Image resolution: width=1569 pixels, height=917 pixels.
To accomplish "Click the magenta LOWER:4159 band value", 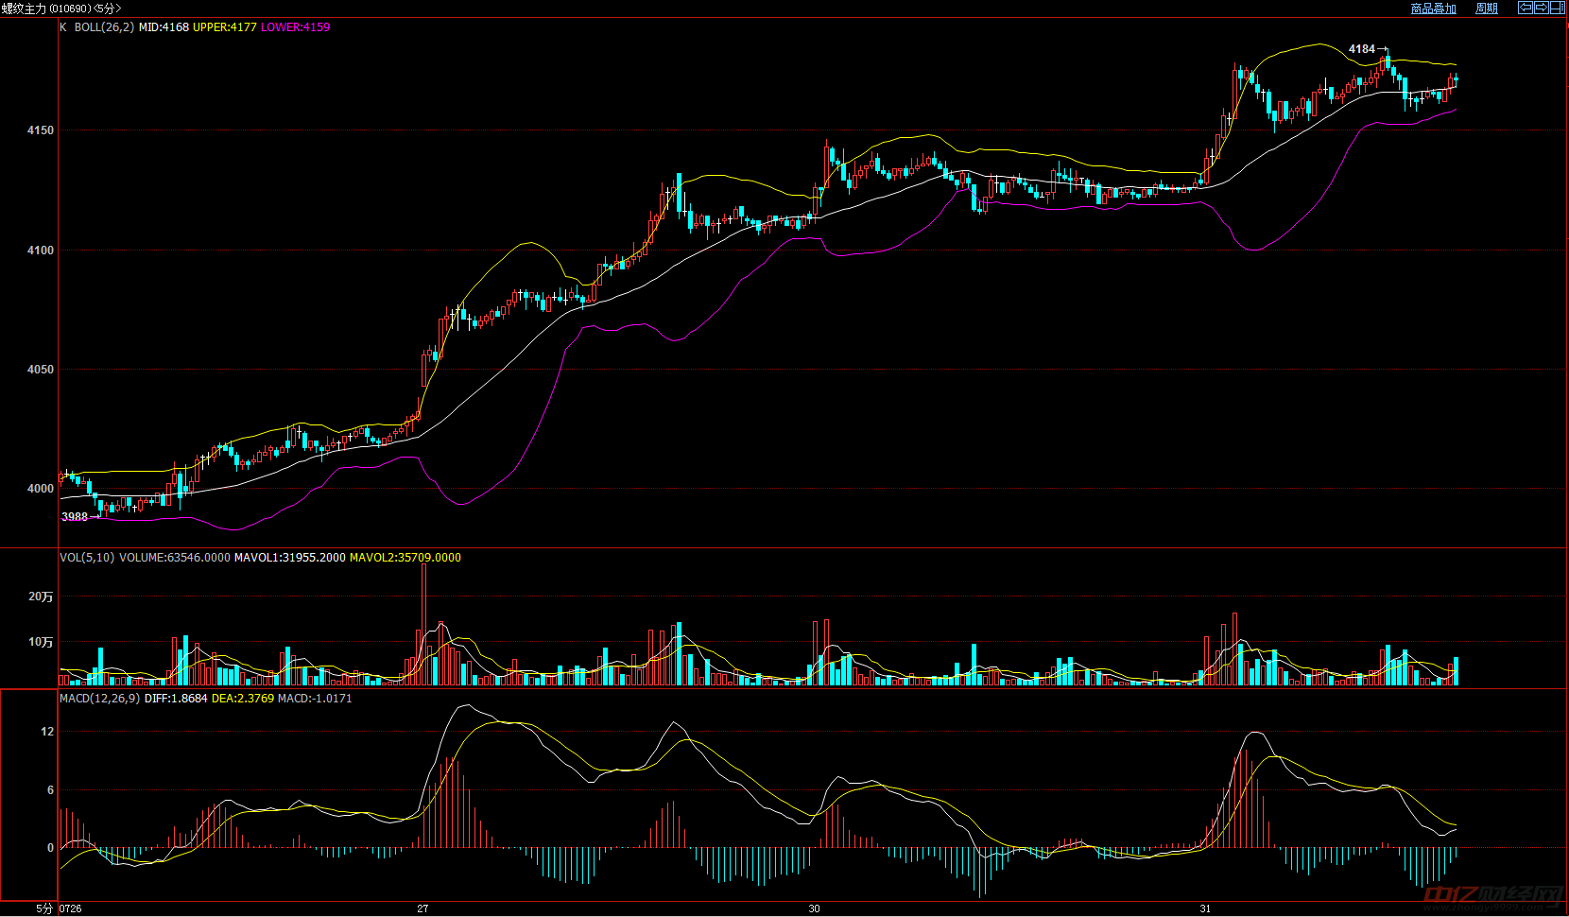I will click(x=295, y=27).
